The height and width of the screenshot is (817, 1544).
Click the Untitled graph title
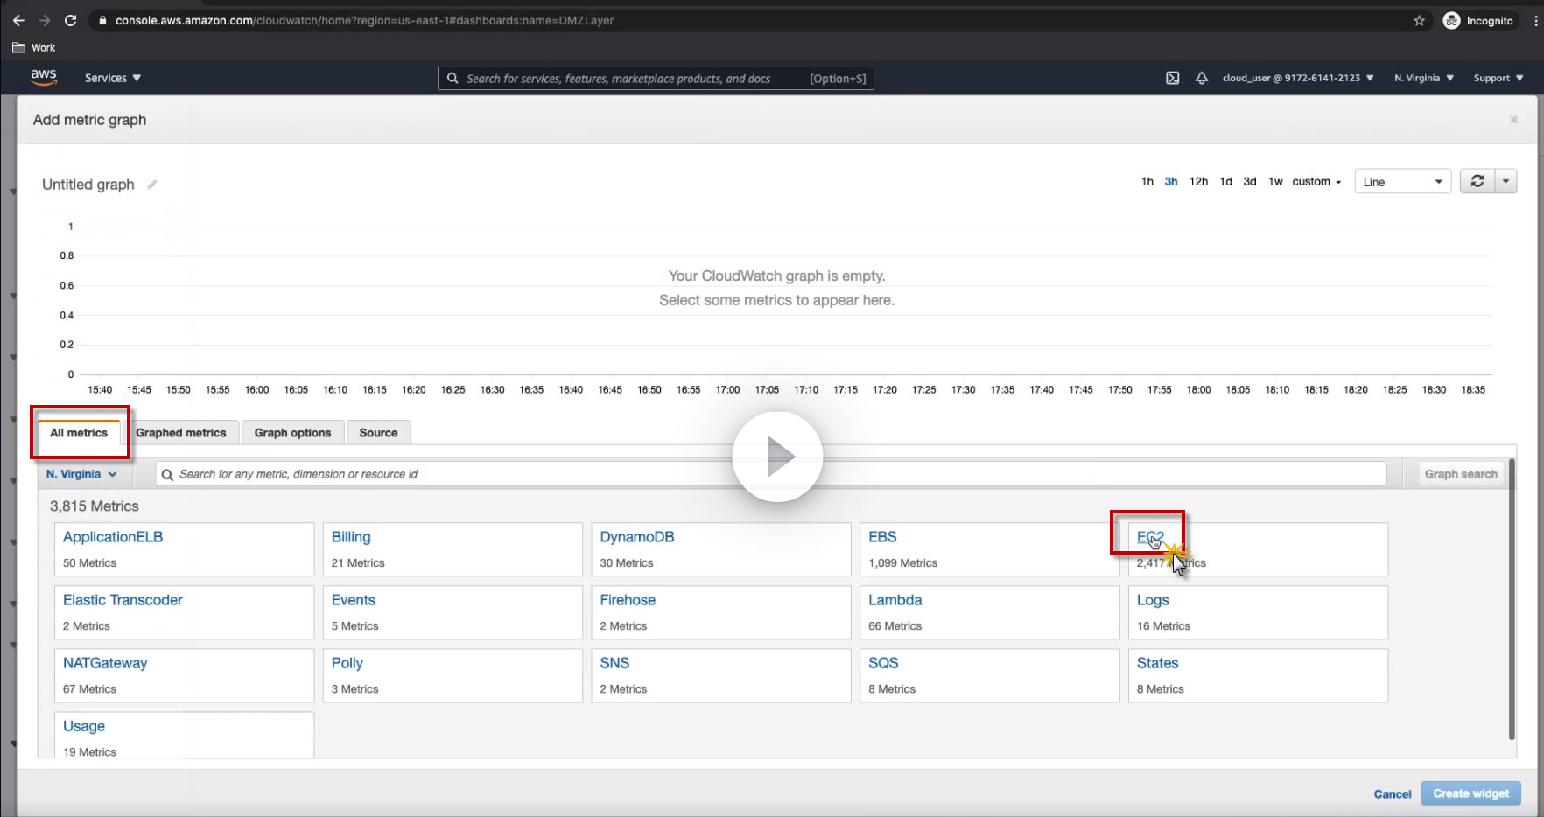(x=88, y=185)
